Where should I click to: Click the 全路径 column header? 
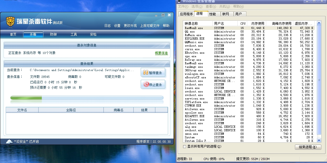coord(71,110)
